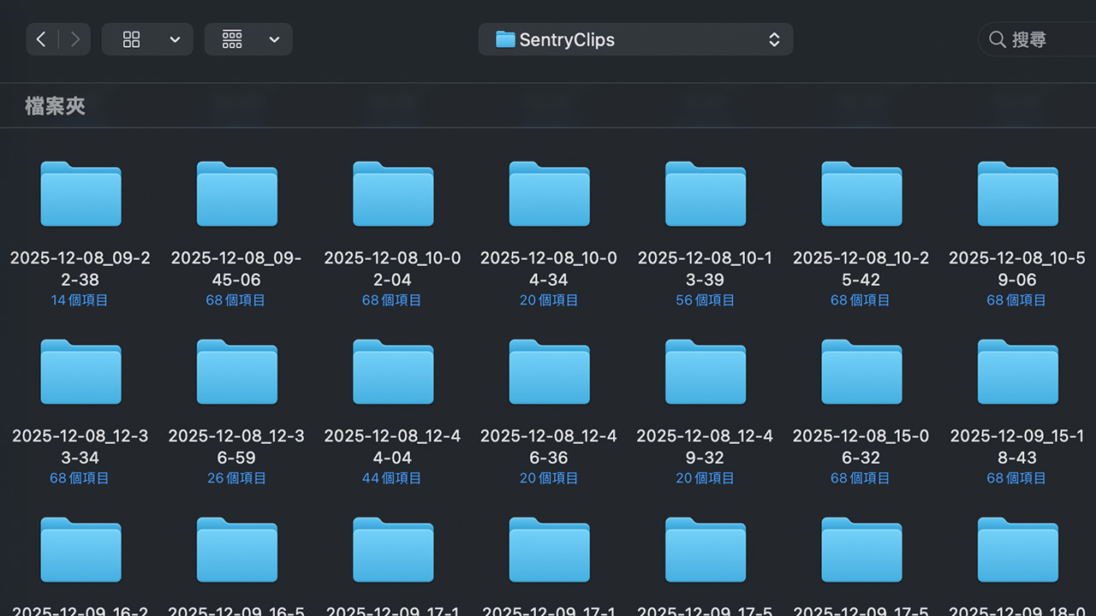1096x616 pixels.
Task: Expand the grouping options chevron
Action: point(274,39)
